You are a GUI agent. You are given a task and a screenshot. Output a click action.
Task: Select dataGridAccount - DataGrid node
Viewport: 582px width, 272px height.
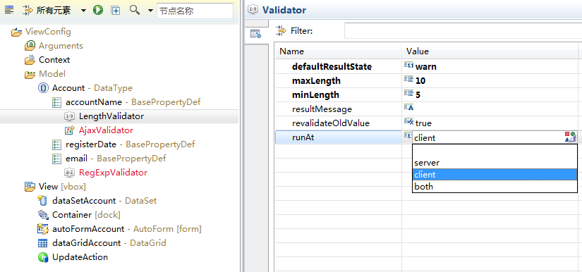109,242
